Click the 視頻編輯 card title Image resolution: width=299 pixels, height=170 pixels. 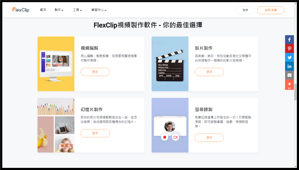[x=89, y=48]
